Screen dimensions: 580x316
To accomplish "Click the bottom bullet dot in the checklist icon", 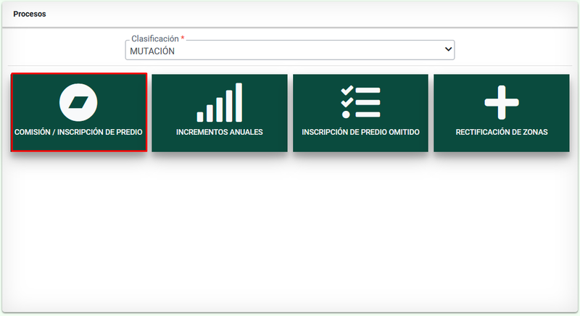I will (x=347, y=114).
